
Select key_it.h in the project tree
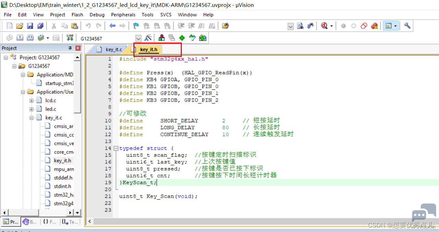62,161
